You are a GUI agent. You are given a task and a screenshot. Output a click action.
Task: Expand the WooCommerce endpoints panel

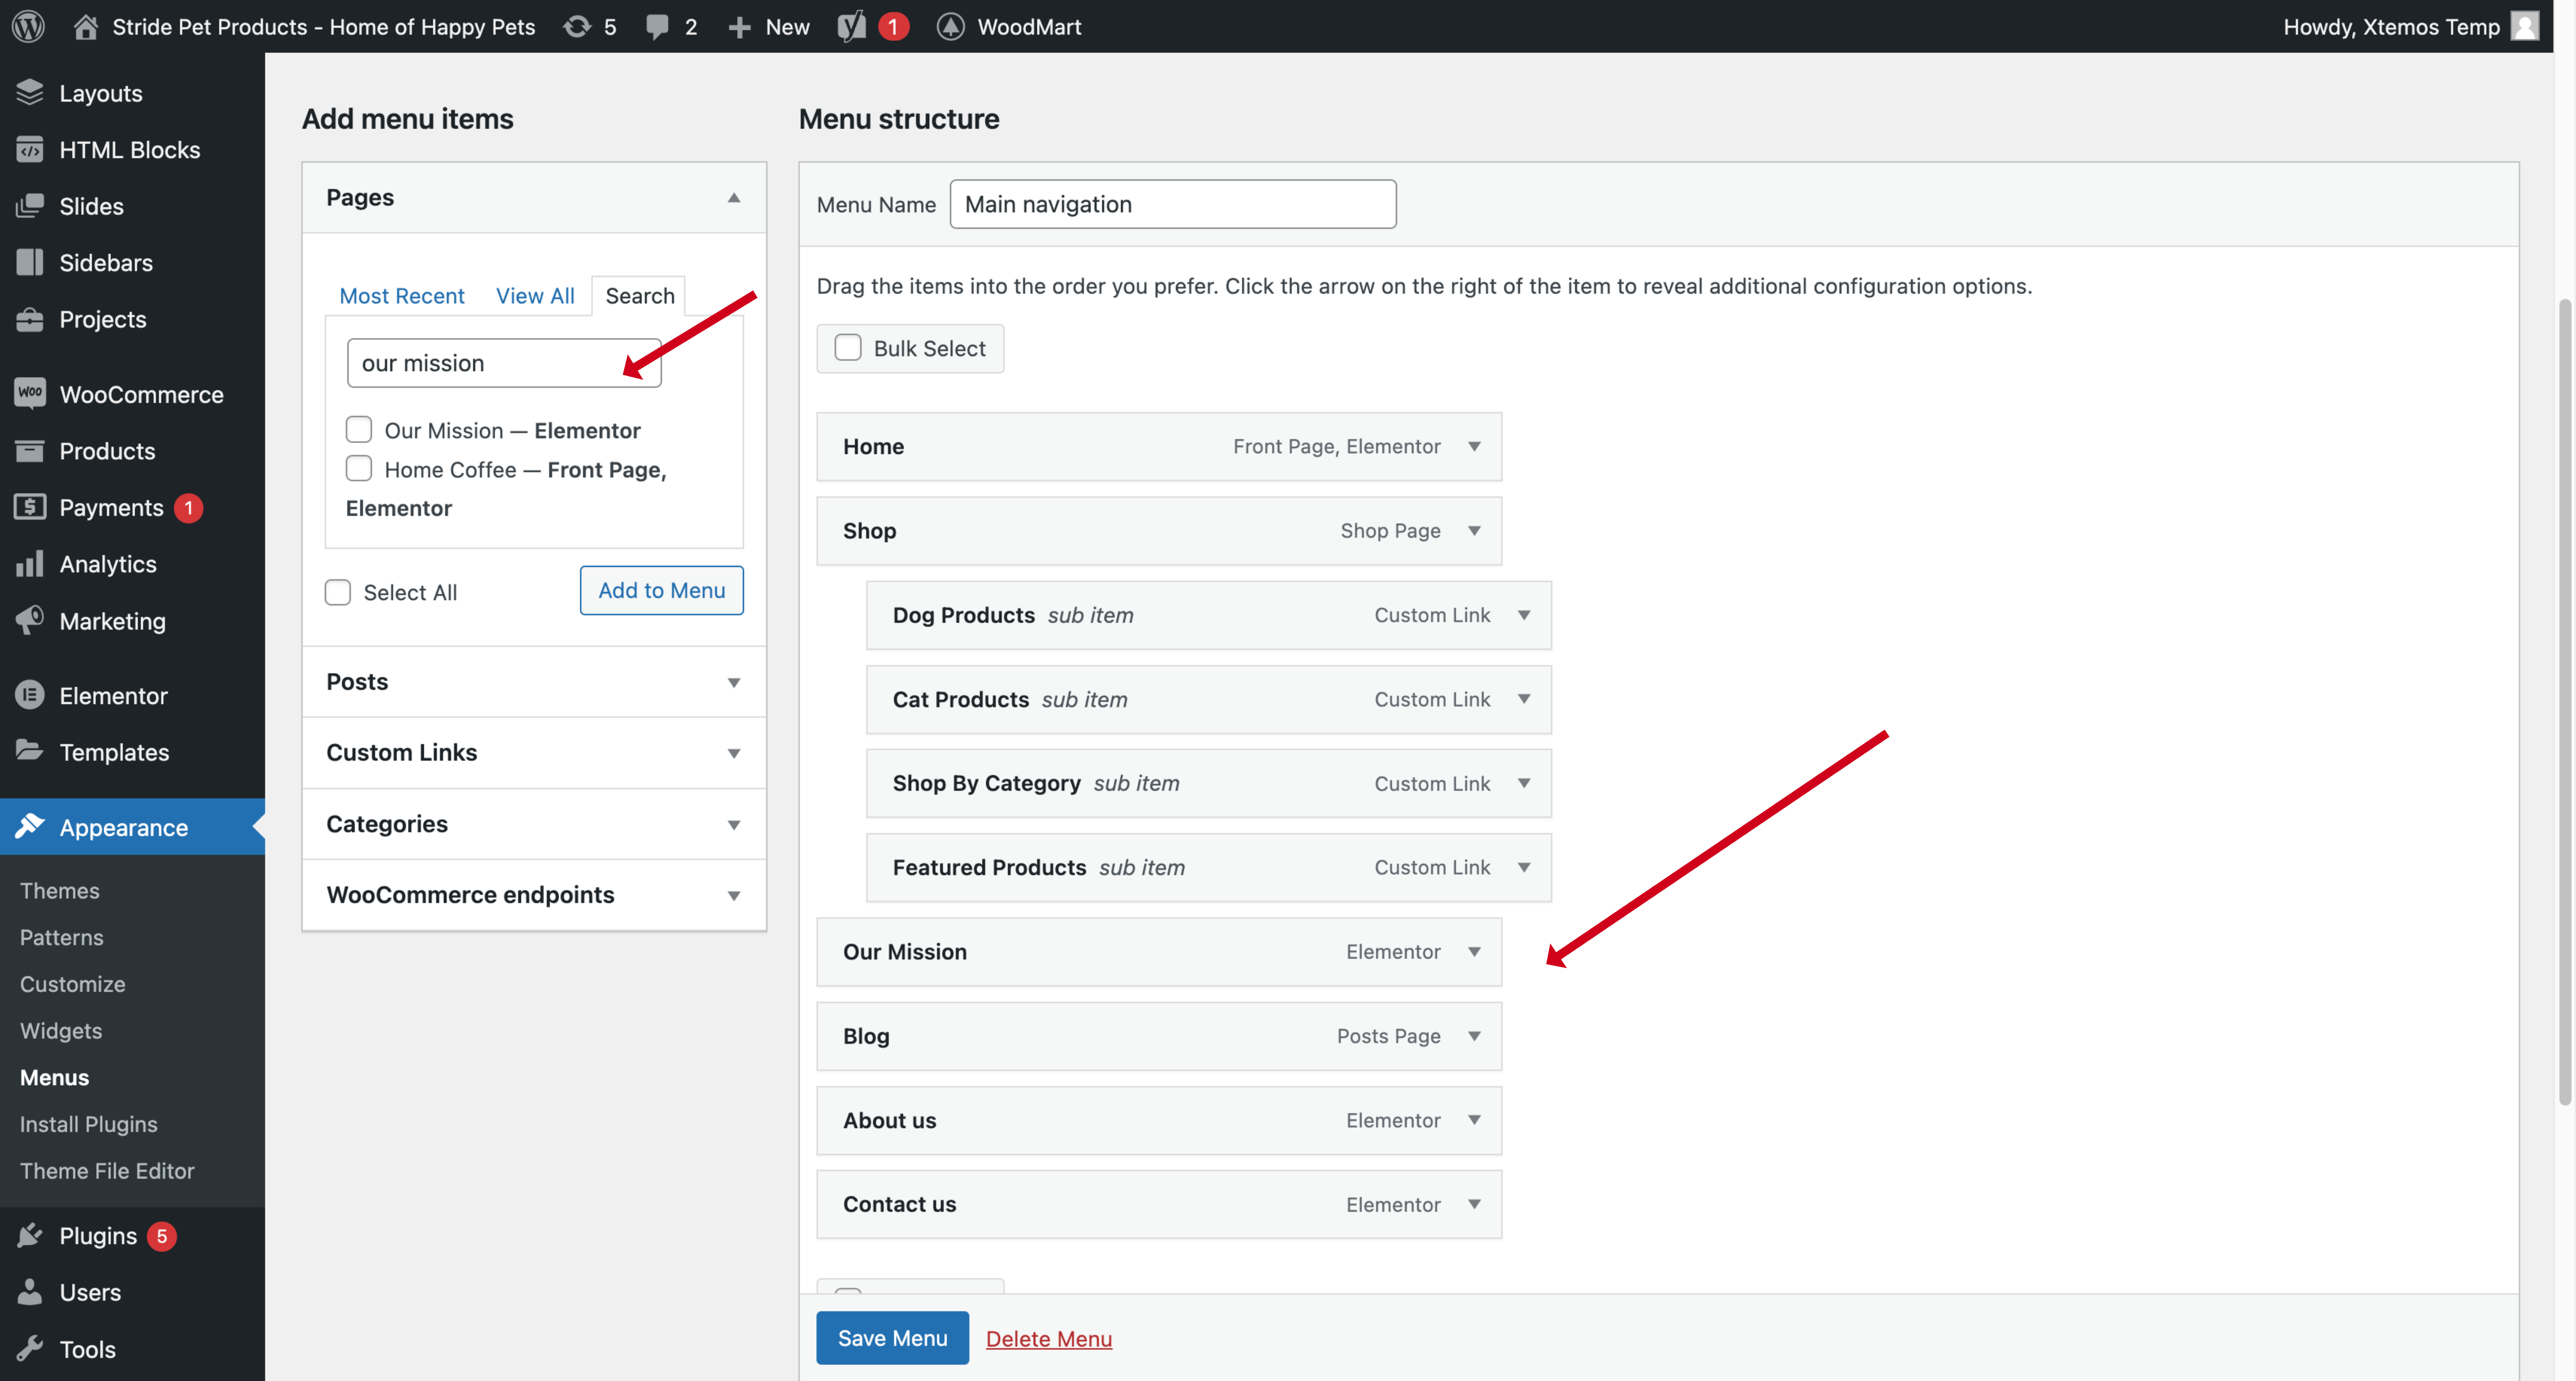534,895
